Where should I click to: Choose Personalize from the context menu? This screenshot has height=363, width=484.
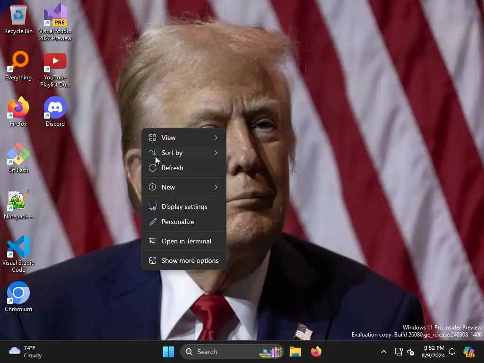184,222
